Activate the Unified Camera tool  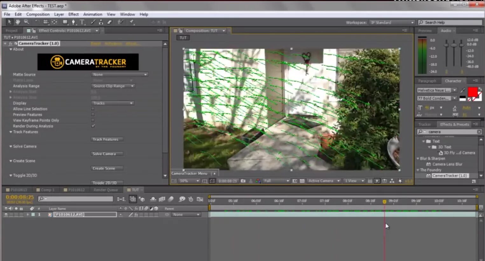pos(46,22)
